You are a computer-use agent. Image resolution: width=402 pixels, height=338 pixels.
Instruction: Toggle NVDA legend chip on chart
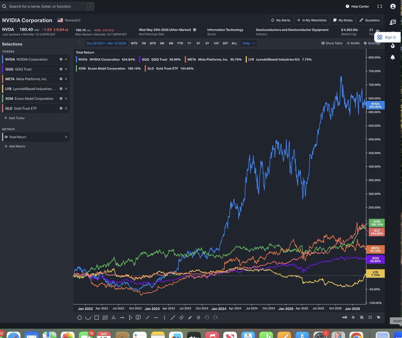pos(106,60)
